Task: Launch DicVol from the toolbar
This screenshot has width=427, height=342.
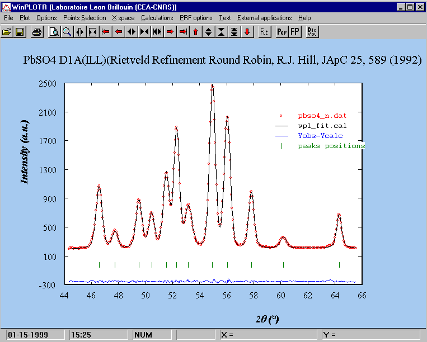Action: click(x=312, y=31)
